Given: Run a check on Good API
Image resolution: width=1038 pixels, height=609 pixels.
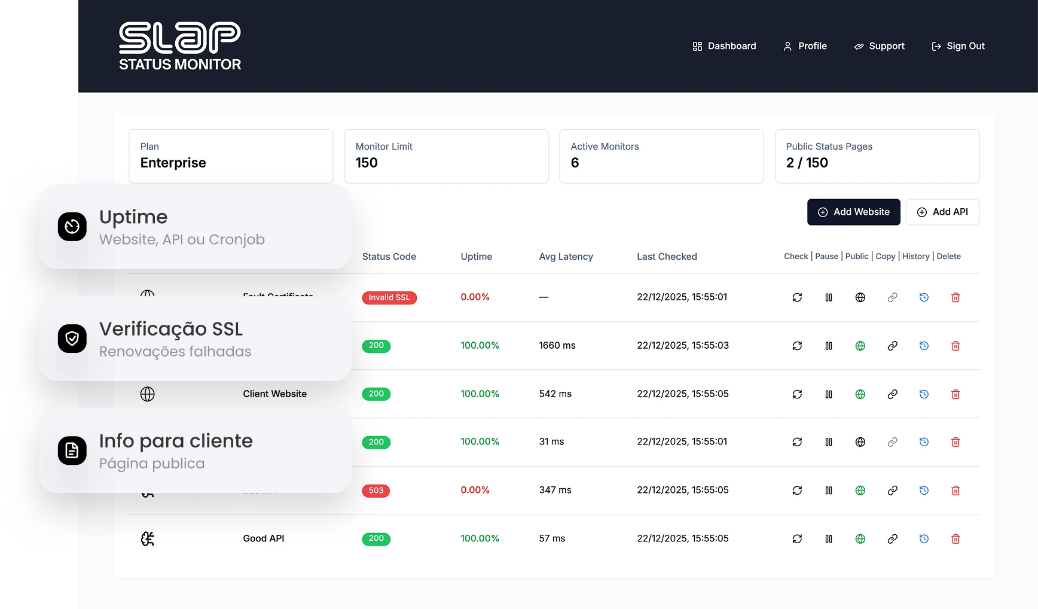Looking at the screenshot, I should [797, 539].
